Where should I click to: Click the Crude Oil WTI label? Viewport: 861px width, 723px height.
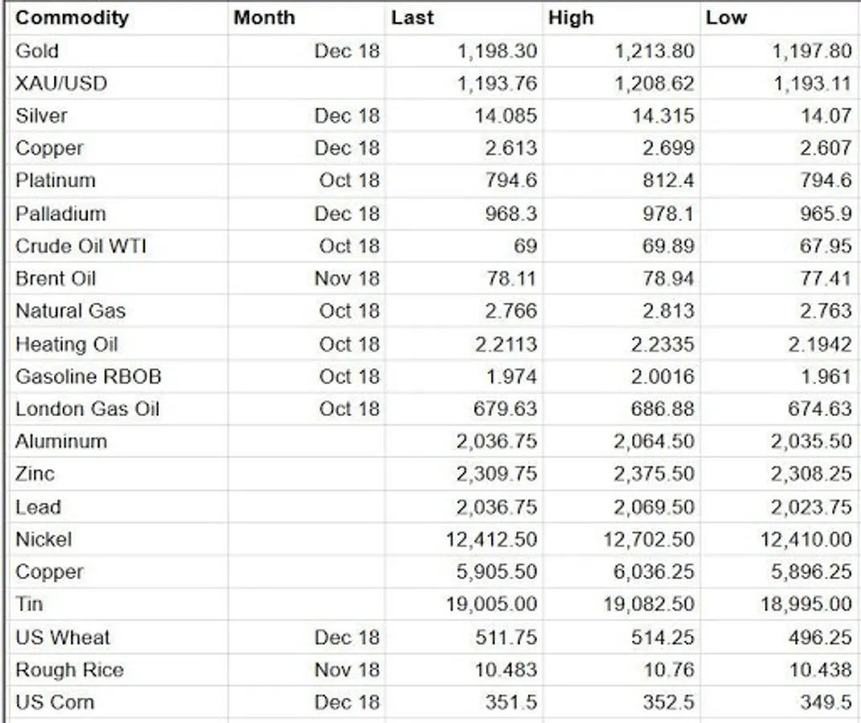click(x=80, y=246)
